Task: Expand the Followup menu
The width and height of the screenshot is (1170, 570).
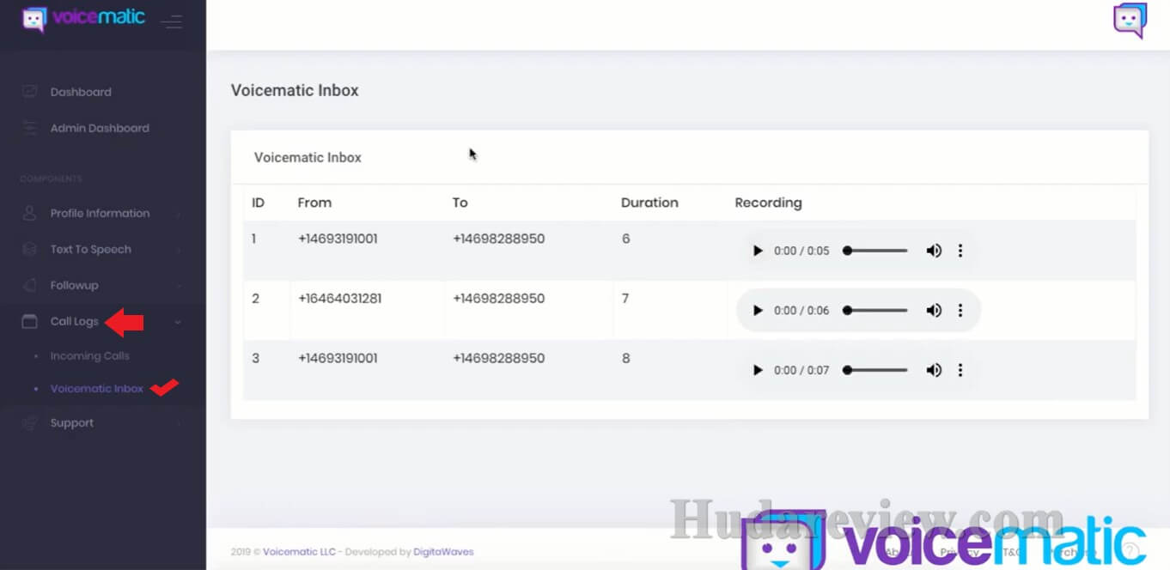Action: 75,285
